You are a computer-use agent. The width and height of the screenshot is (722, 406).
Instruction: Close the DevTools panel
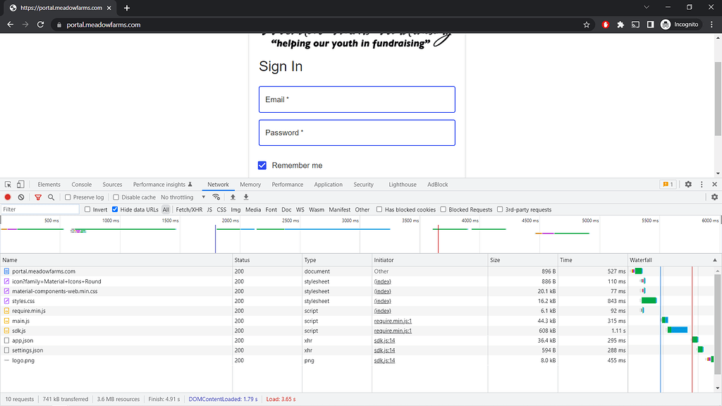pyautogui.click(x=715, y=184)
